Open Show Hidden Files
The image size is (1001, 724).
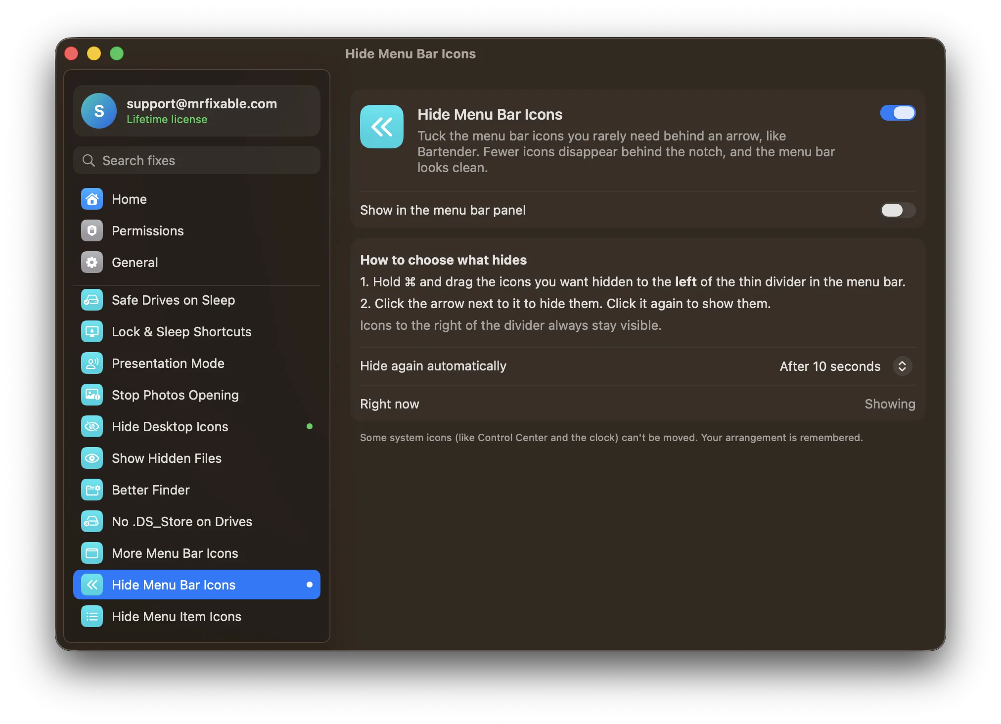(x=197, y=458)
